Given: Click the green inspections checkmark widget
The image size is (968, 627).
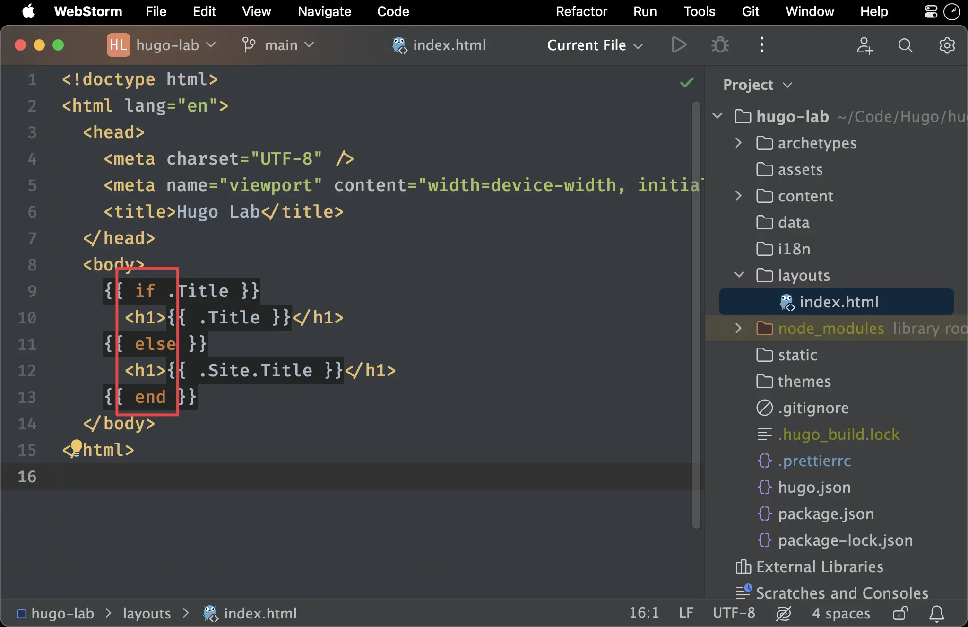Looking at the screenshot, I should click(x=686, y=83).
